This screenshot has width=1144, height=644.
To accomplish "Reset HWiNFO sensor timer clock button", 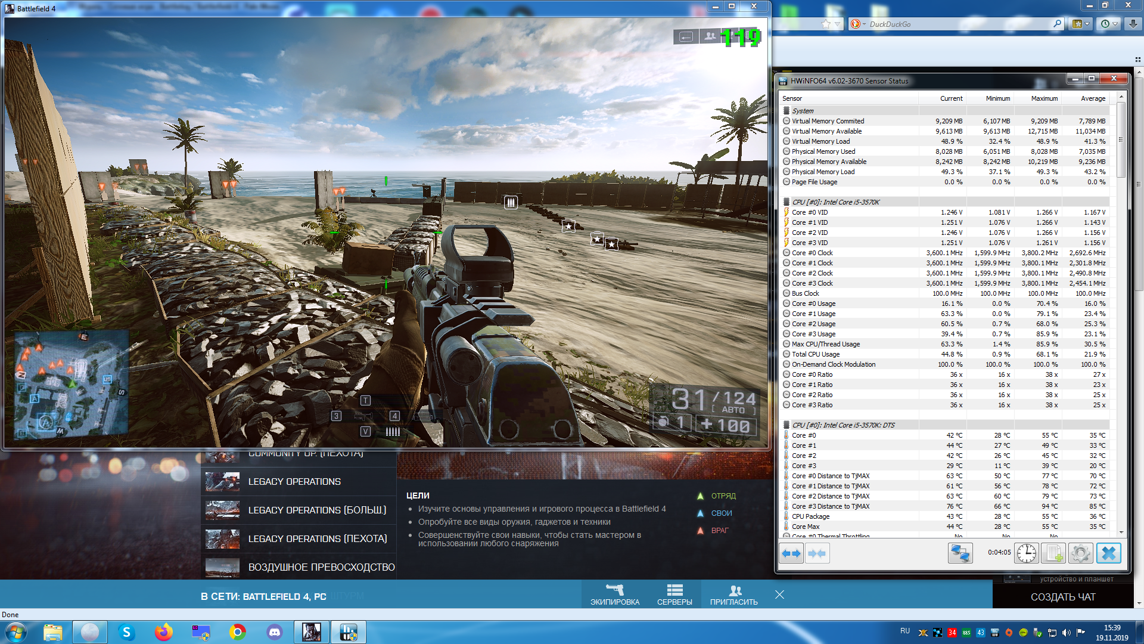I will [x=1026, y=553].
